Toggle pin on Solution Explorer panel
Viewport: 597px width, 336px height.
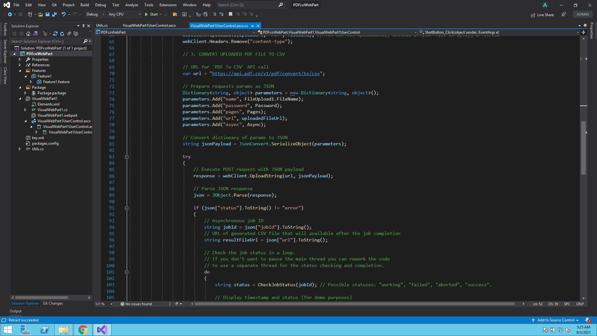pos(83,26)
